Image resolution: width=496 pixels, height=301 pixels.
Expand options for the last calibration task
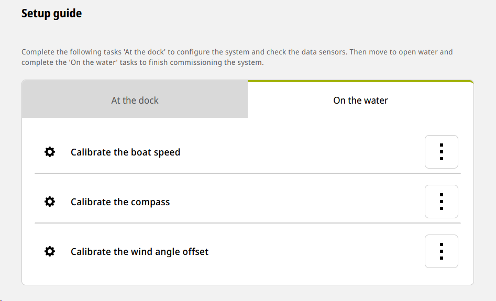pos(442,251)
